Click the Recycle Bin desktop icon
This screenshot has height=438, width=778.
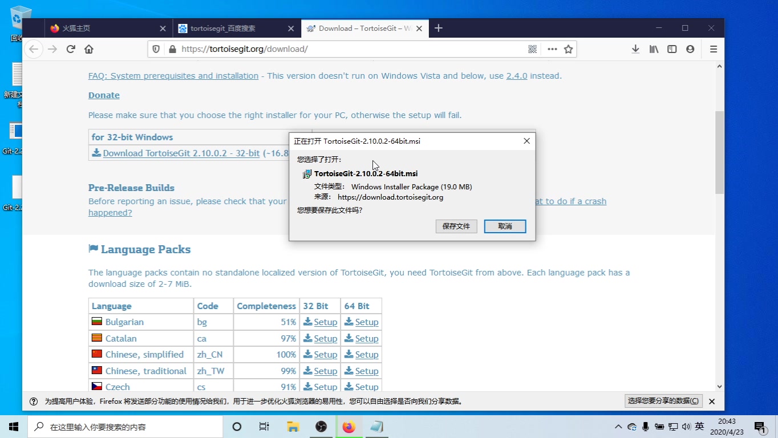21,24
